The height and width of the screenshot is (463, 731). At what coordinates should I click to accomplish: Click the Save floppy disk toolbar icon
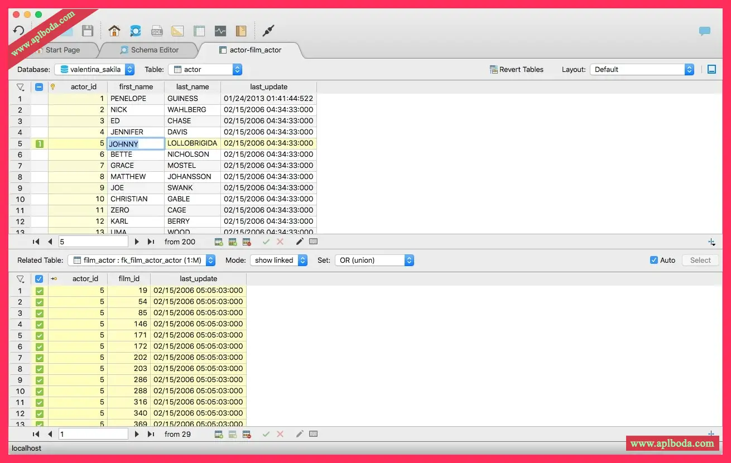pyautogui.click(x=88, y=31)
